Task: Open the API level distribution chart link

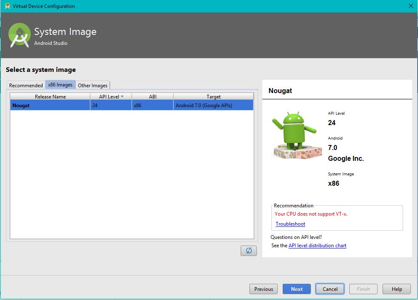Action: pyautogui.click(x=317, y=246)
